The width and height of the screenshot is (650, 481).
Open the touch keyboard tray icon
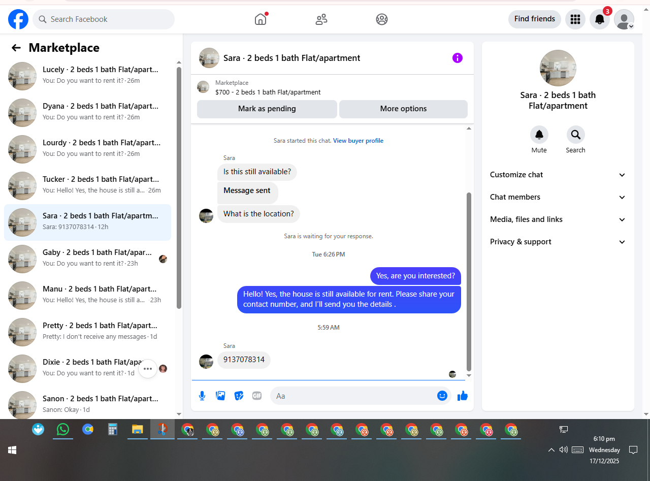tap(577, 450)
